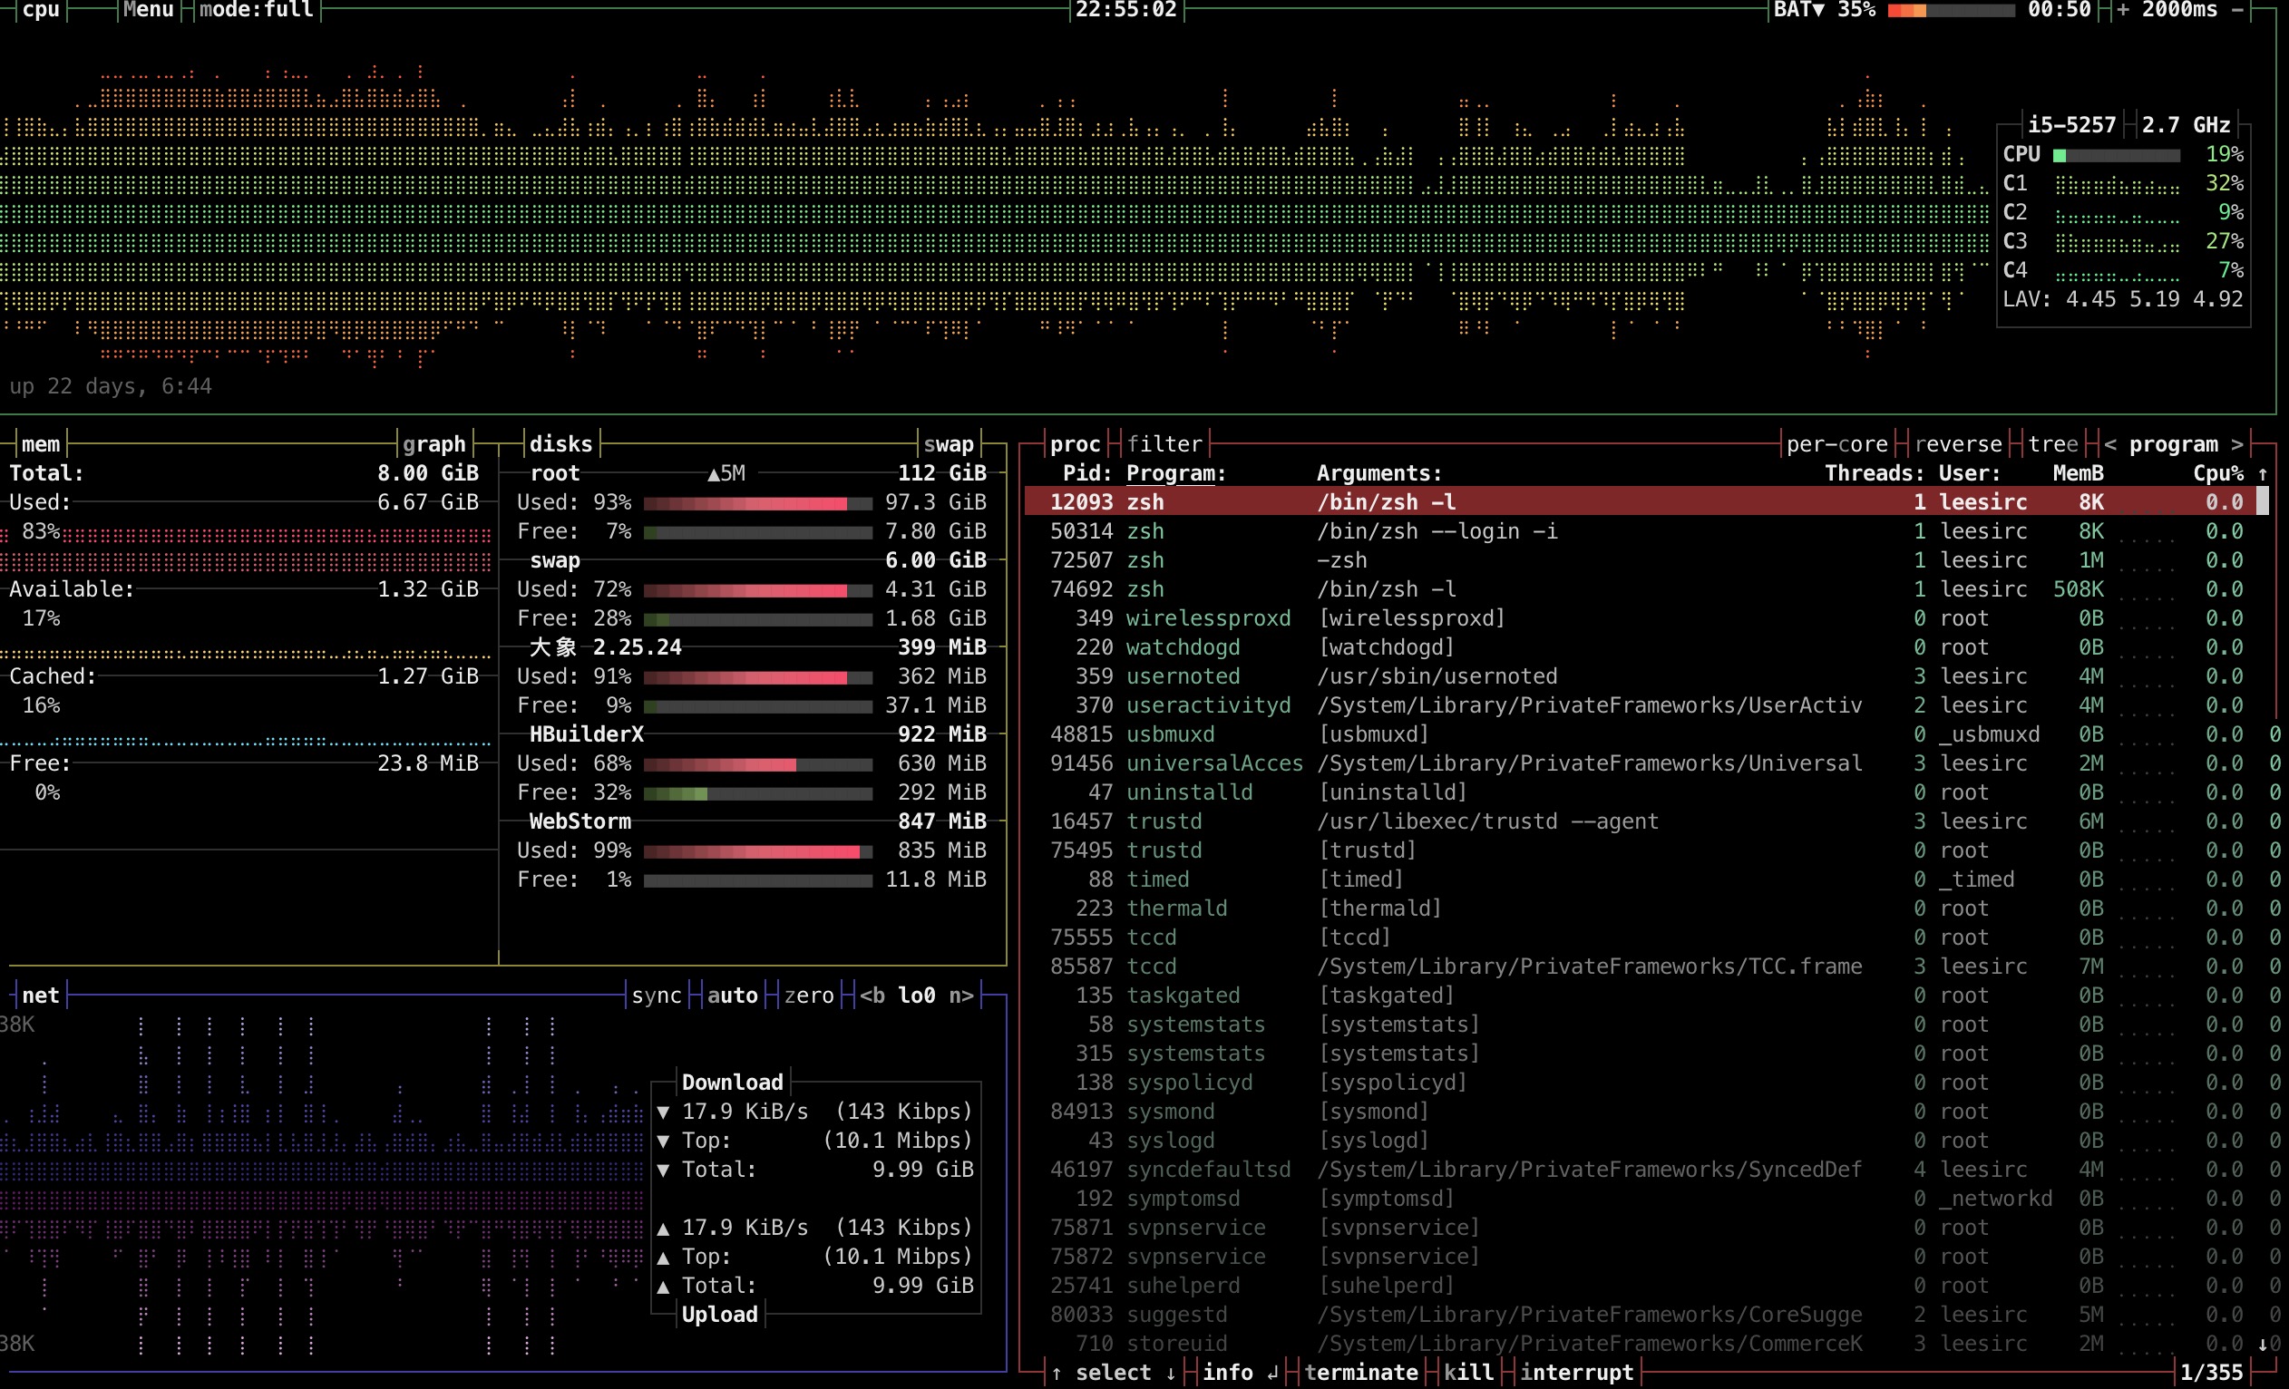This screenshot has width=2289, height=1389.
Task: Click the uptime text up 22 days
Action: click(x=111, y=386)
